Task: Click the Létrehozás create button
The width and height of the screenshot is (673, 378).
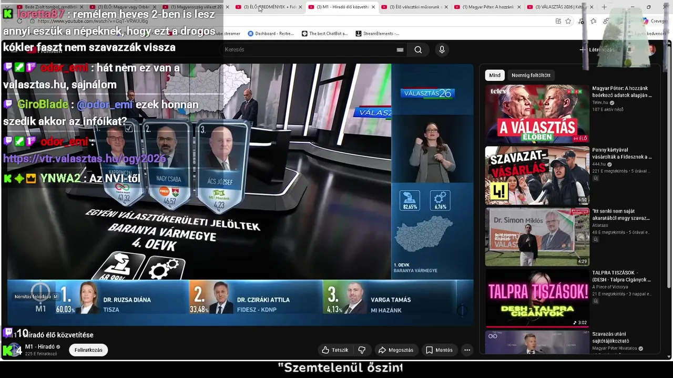Action: click(x=597, y=50)
